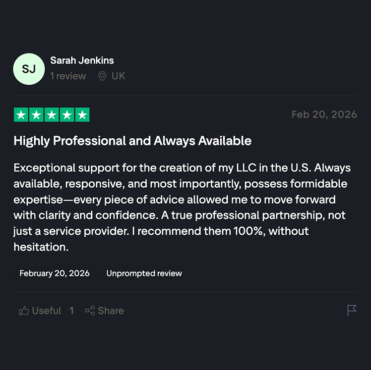Click the Share label
371x370 pixels.
tap(111, 311)
